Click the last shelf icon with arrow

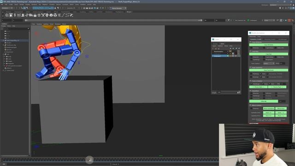point(71,15)
